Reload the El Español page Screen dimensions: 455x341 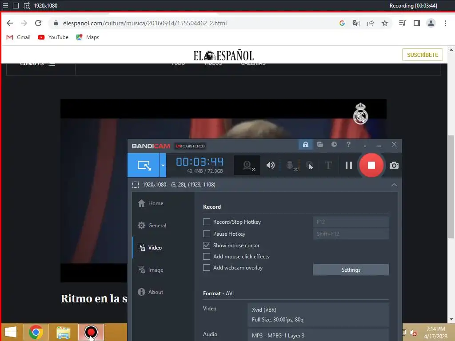click(x=38, y=23)
